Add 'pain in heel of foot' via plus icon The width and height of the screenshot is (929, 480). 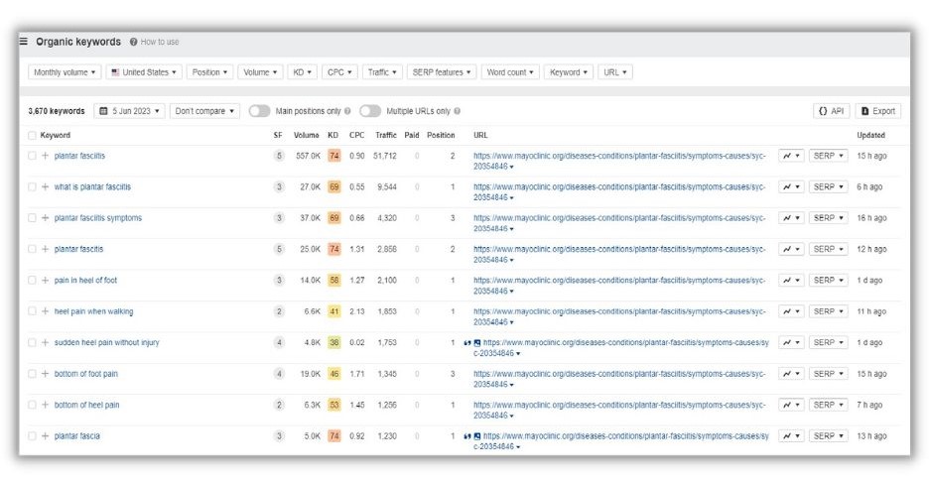coord(45,280)
